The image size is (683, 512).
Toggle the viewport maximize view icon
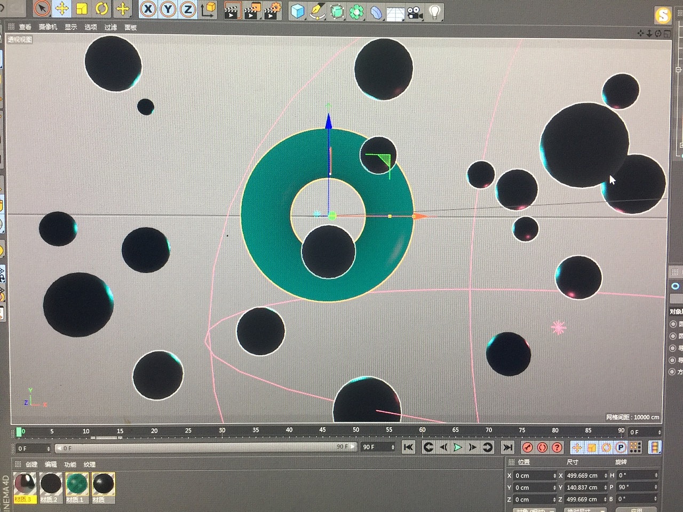pos(667,33)
